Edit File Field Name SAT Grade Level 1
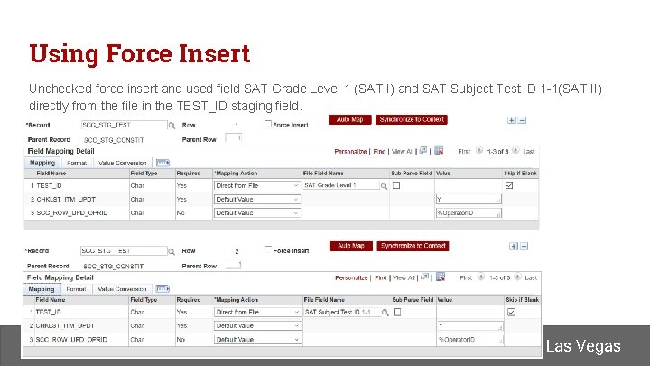 pos(341,185)
